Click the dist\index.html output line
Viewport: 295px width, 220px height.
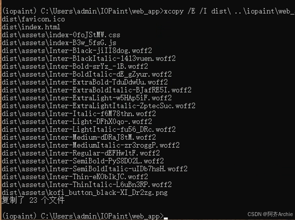tap(31, 27)
